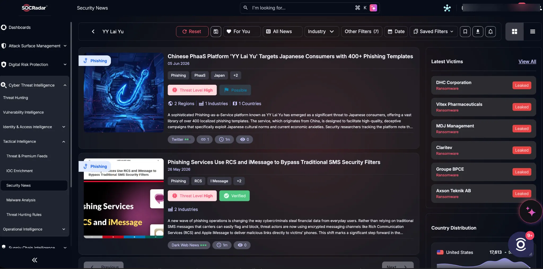Open Malware Analysis
The height and width of the screenshot is (269, 543).
[21, 200]
